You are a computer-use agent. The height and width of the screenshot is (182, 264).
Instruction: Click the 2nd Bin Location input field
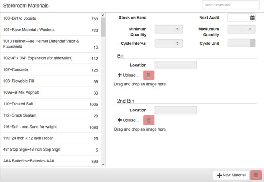[176, 110]
